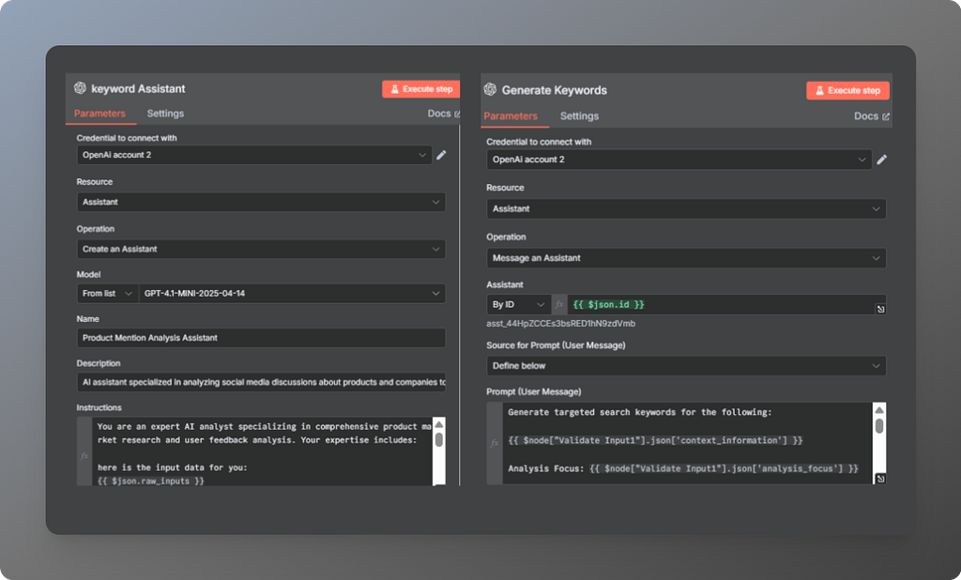Open the GPT-4.1-MINI model dropdown
Image resolution: width=961 pixels, height=580 pixels.
293,294
